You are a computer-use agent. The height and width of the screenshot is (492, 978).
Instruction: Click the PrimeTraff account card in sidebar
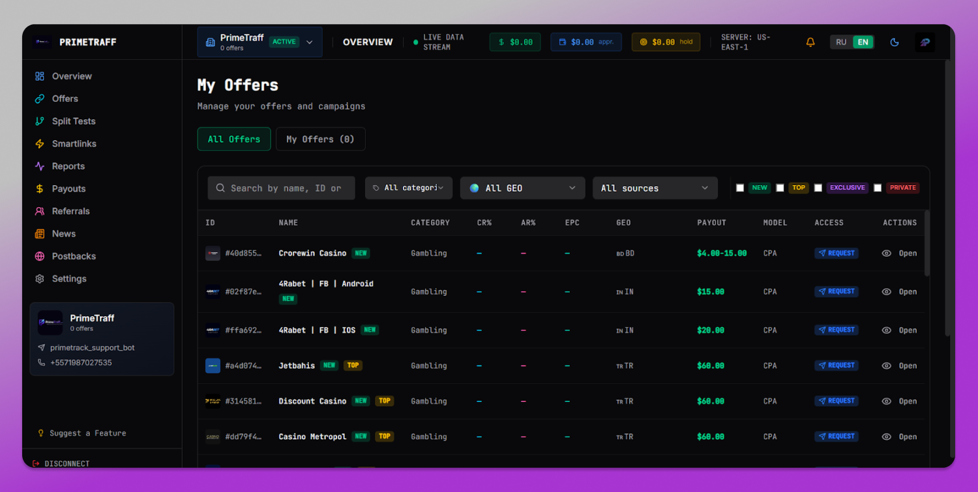[x=102, y=339]
